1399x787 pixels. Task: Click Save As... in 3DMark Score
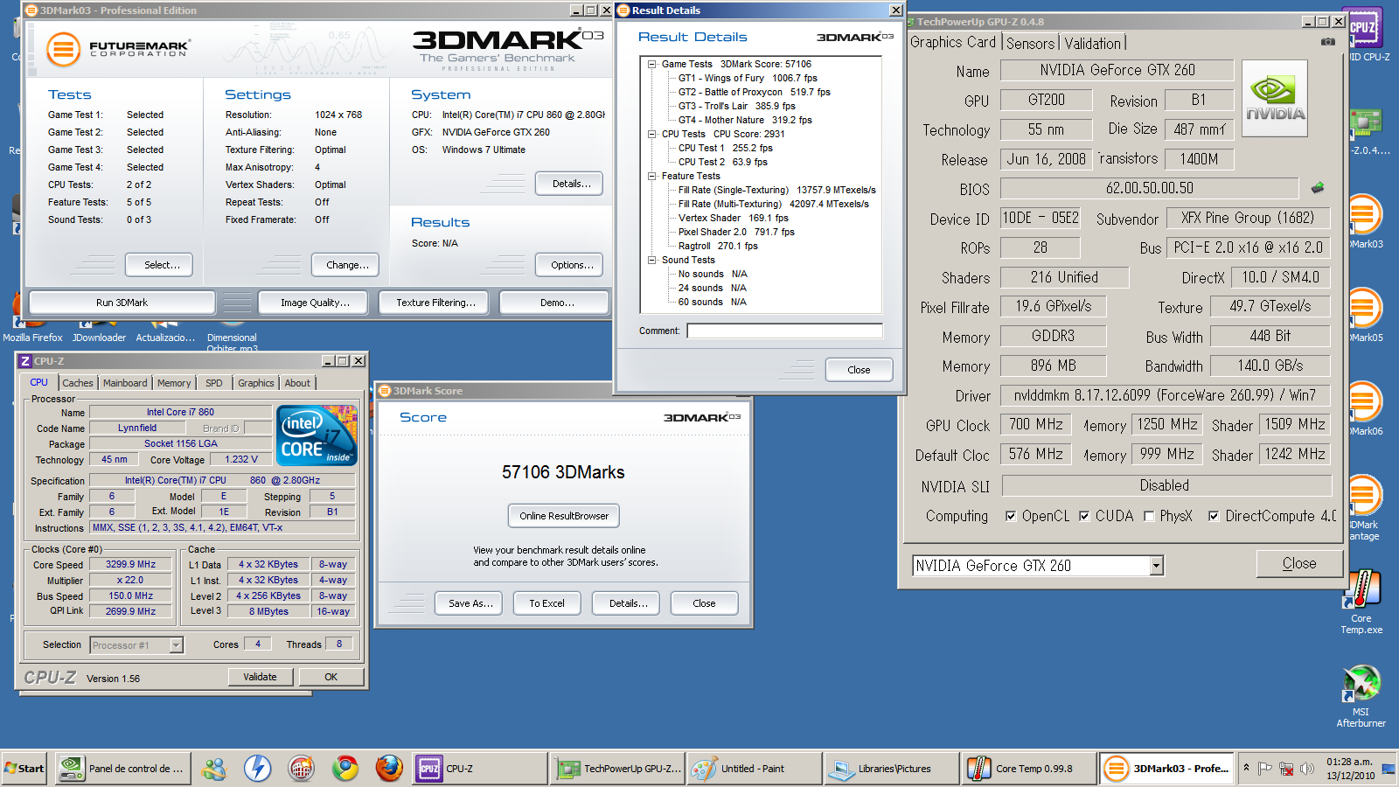click(x=470, y=603)
